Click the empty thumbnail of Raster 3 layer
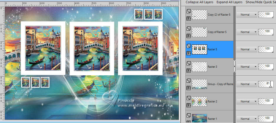The height and width of the screenshot is (123, 276). (x=199, y=67)
